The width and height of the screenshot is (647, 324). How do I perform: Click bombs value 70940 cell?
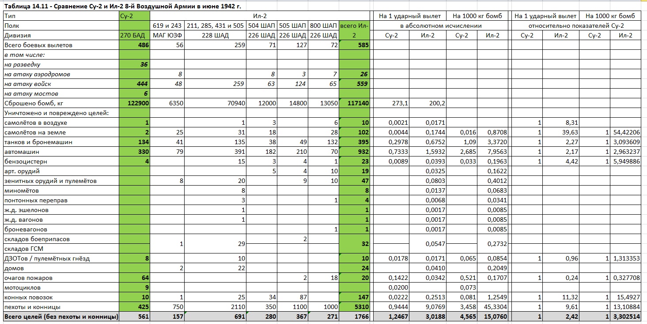coord(215,103)
